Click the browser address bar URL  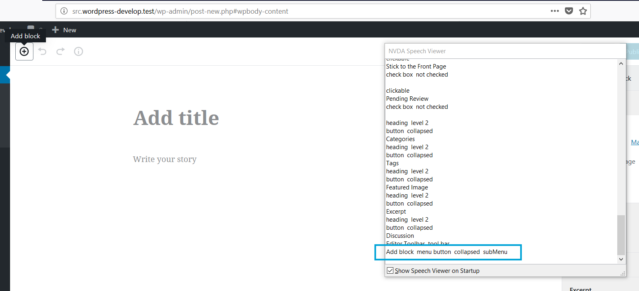click(x=180, y=11)
